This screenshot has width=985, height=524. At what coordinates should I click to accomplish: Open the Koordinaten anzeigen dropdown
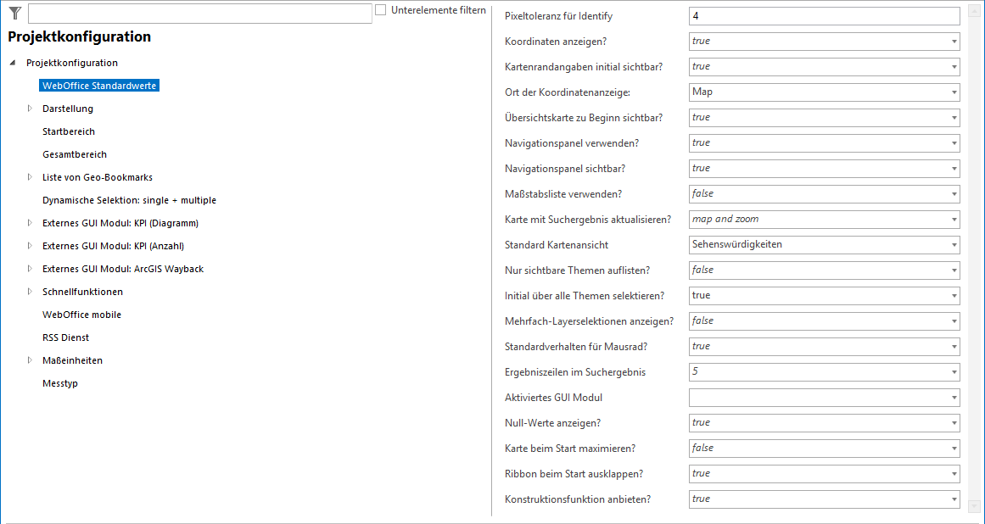pos(954,42)
